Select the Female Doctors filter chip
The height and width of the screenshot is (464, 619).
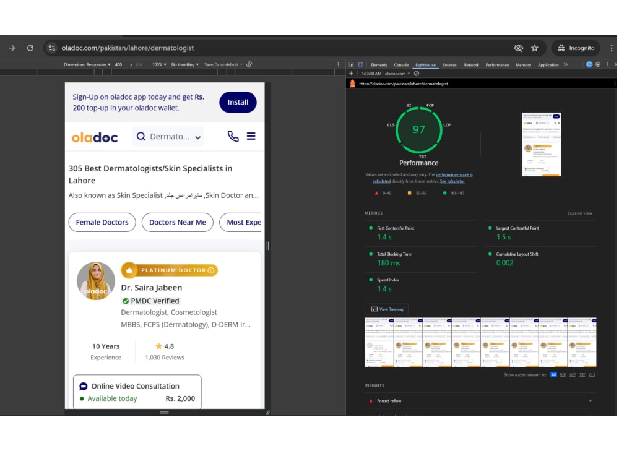[102, 223]
